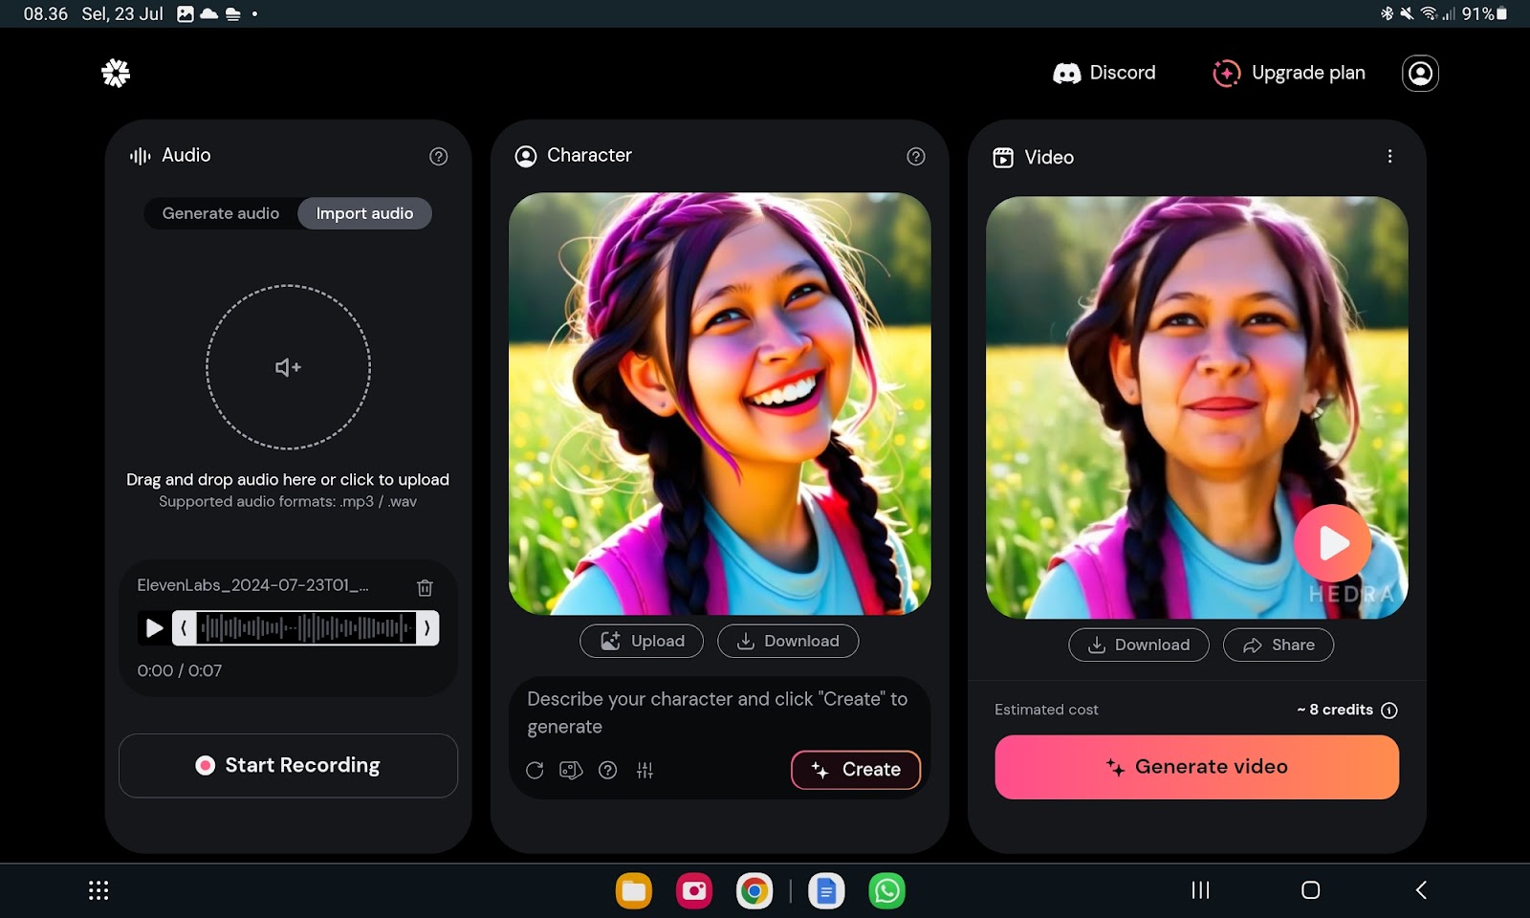The image size is (1530, 918).
Task: Open Google Docs from the taskbar
Action: point(826,890)
